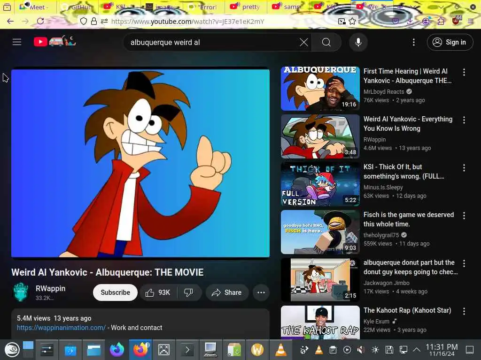Open options menu for Kahoot Rap video
481x360 pixels.
pyautogui.click(x=464, y=311)
